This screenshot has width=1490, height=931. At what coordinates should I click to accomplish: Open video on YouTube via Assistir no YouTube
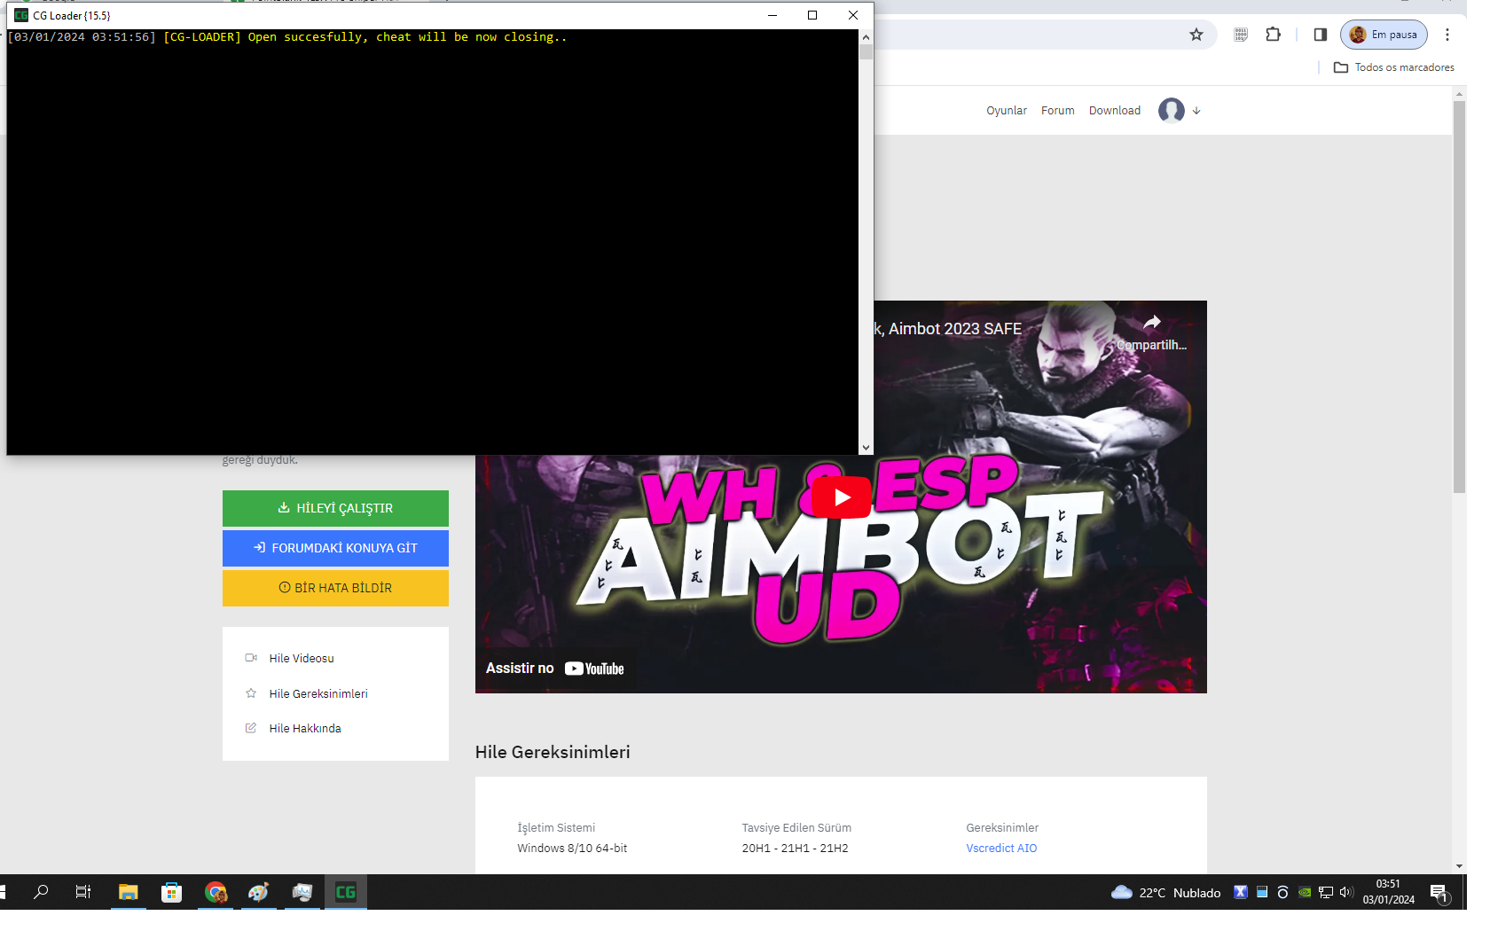tap(555, 669)
